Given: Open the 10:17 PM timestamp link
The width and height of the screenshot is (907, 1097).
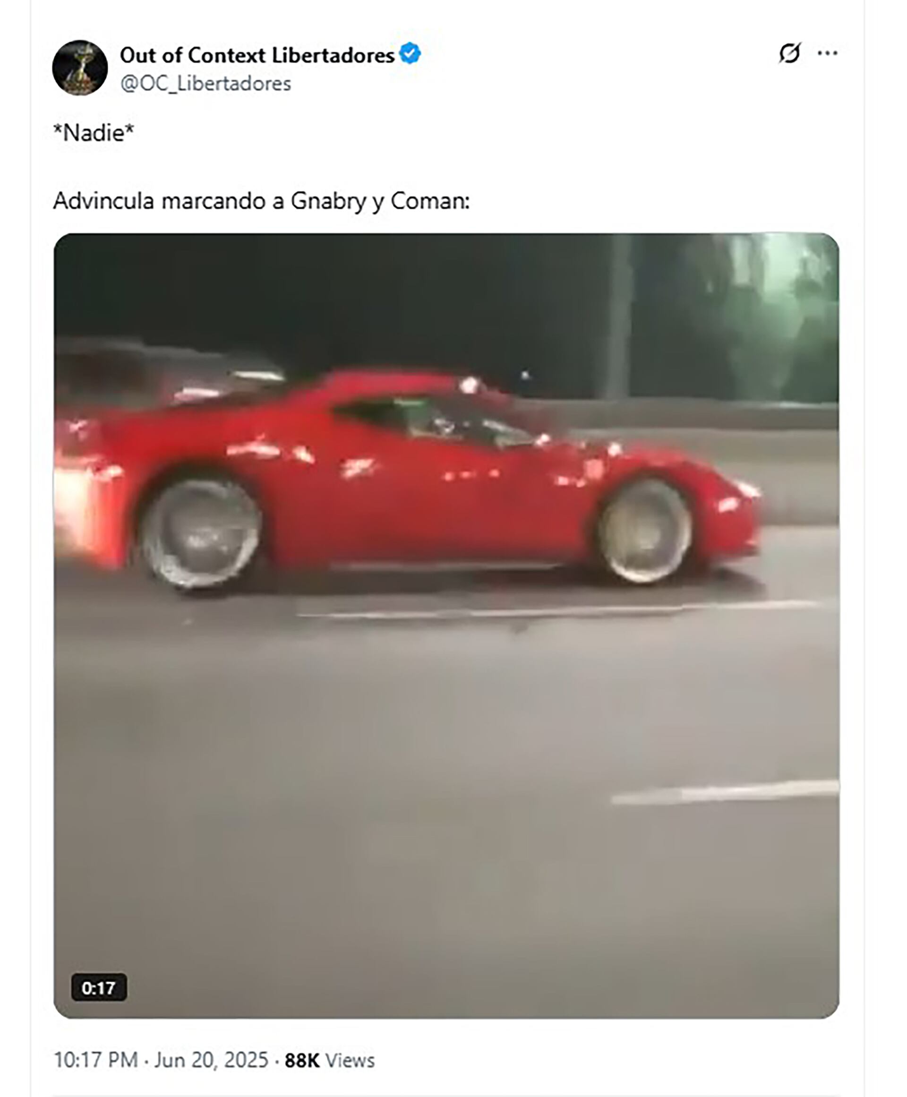Looking at the screenshot, I should click(x=96, y=1060).
